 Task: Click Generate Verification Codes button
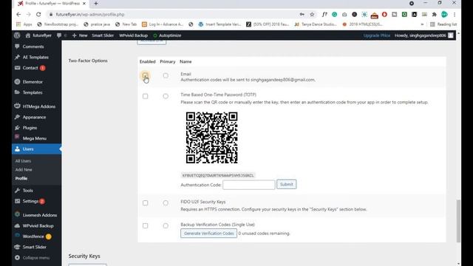[x=208, y=233]
